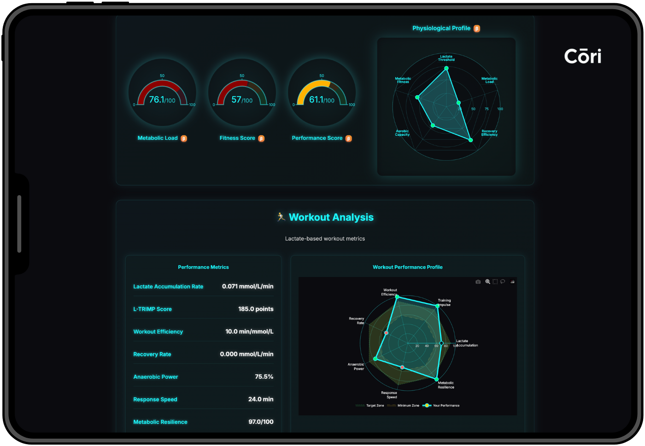645x446 pixels.
Task: Select the Lactate Threshold point on the radar chart
Action: (446, 68)
